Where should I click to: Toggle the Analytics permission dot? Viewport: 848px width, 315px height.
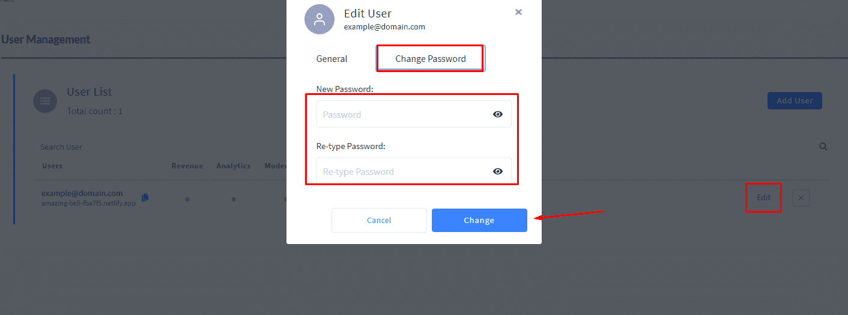(234, 199)
